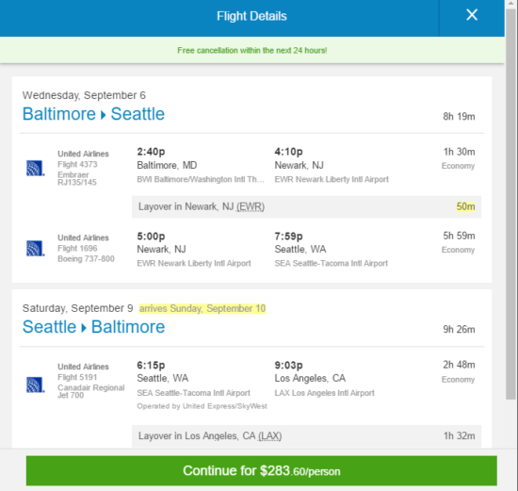This screenshot has width=518, height=491.
Task: Click the arrives Sunday, September 10 notice
Action: point(202,308)
